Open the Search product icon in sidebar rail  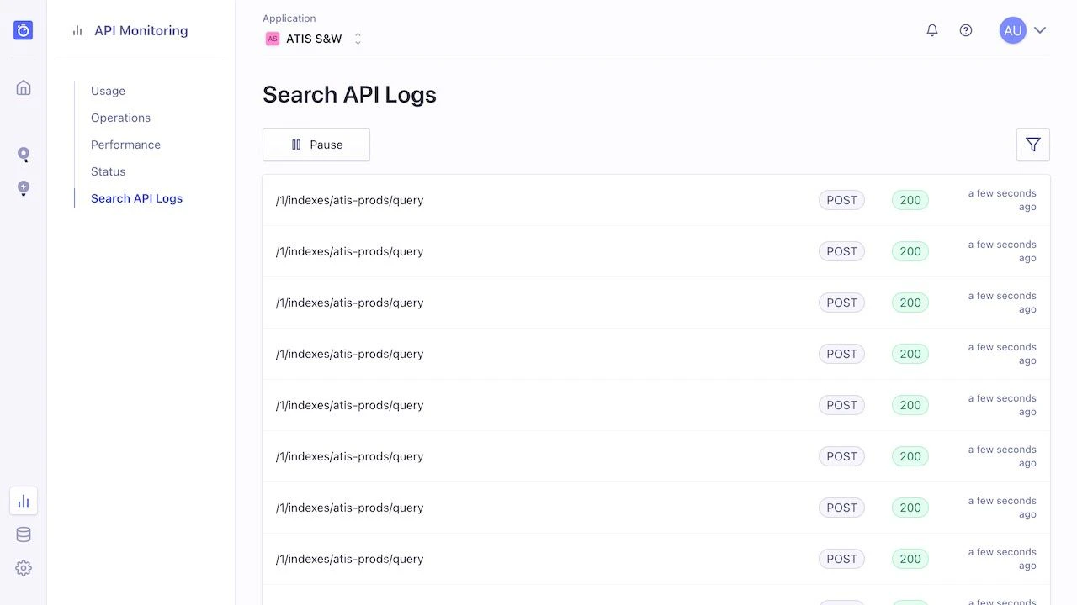pyautogui.click(x=23, y=154)
